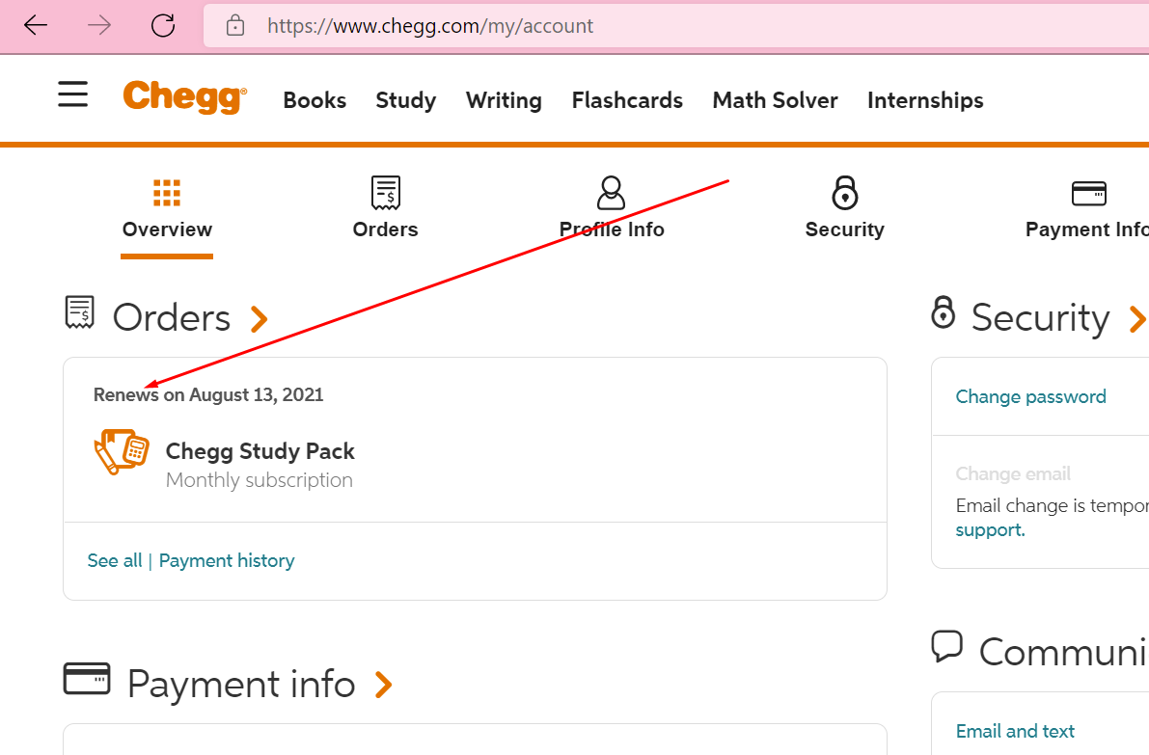Click the Communication speech bubble icon
Viewport: 1149px width, 755px height.
tap(946, 647)
